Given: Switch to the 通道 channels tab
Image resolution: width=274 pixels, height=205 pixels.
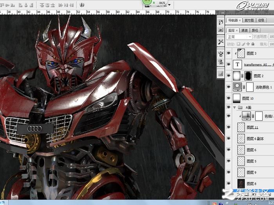Looking at the screenshot, I should [244, 30].
